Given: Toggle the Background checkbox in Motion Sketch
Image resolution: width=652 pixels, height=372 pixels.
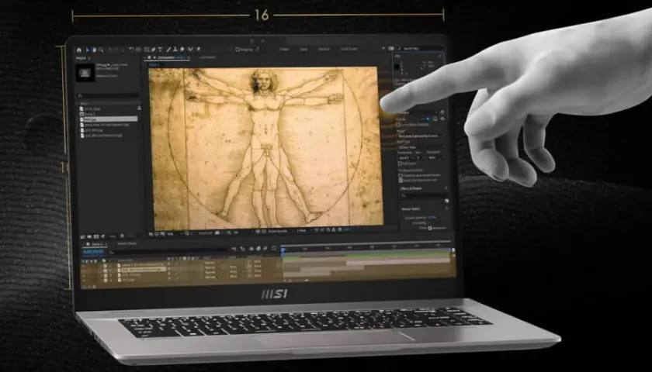Looking at the screenshot, I should pos(430,228).
